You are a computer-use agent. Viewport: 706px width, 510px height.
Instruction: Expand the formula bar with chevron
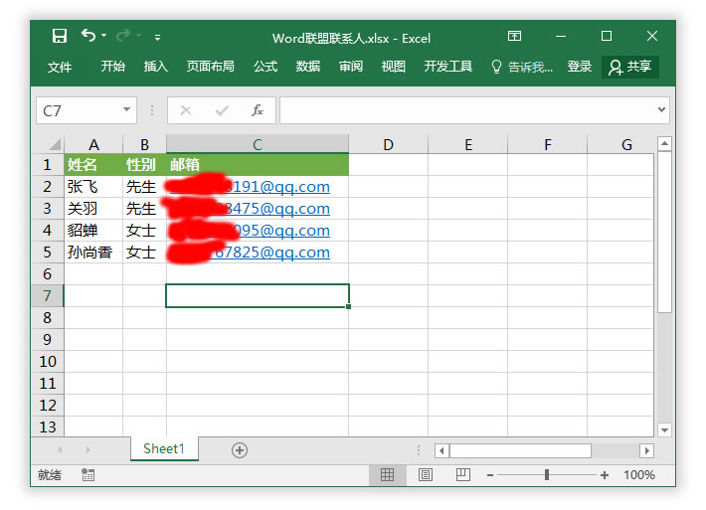pos(661,109)
